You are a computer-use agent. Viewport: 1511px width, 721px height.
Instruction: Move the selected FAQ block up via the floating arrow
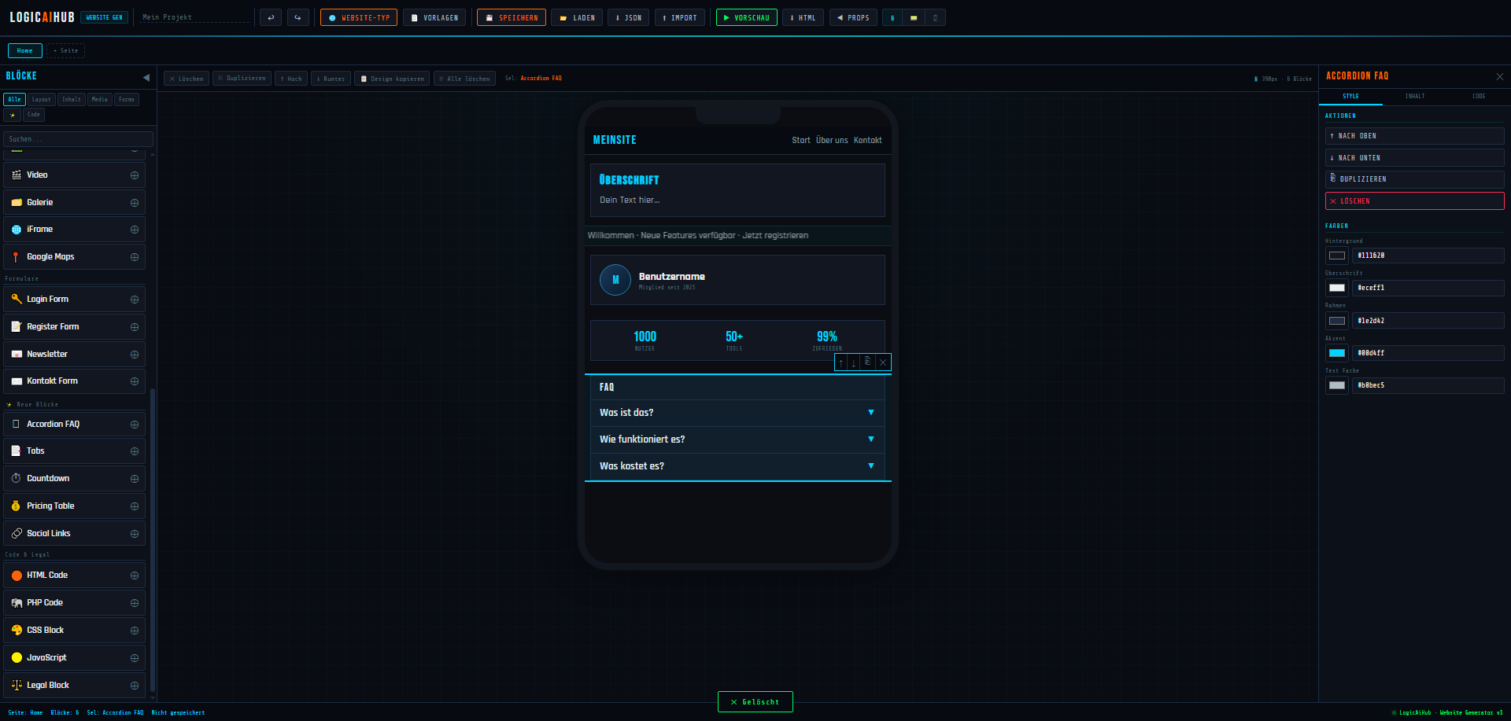click(x=841, y=362)
